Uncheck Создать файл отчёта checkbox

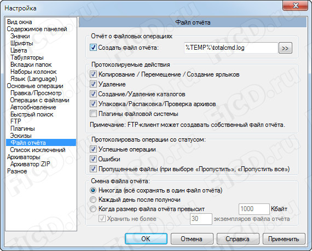[93, 48]
